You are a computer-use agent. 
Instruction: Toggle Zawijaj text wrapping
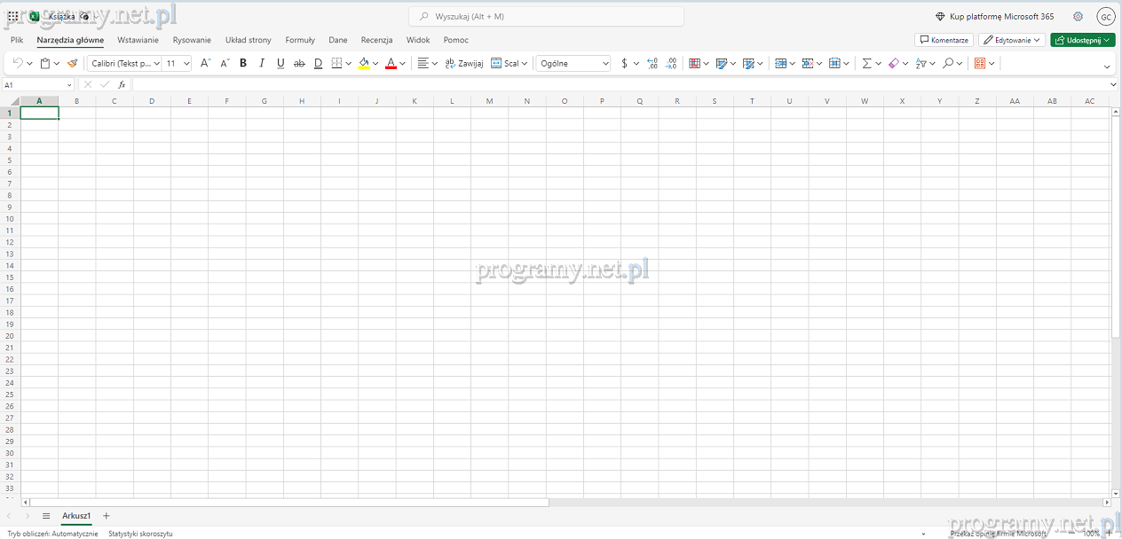pyautogui.click(x=464, y=63)
